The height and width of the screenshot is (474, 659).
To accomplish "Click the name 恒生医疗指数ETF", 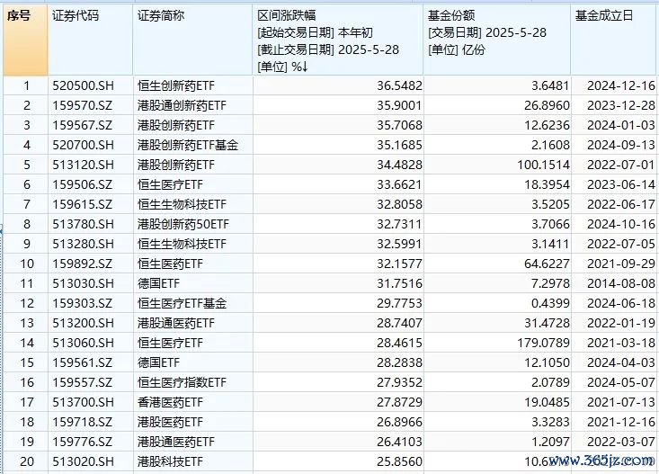I will tap(182, 382).
